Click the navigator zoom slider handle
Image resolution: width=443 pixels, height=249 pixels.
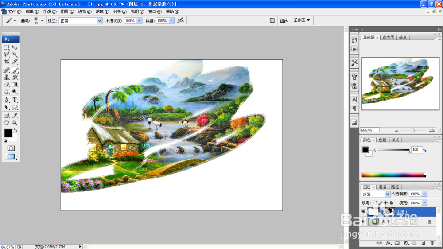(413, 130)
